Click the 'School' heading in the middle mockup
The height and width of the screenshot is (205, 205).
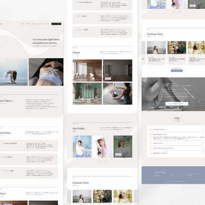pos(76,53)
